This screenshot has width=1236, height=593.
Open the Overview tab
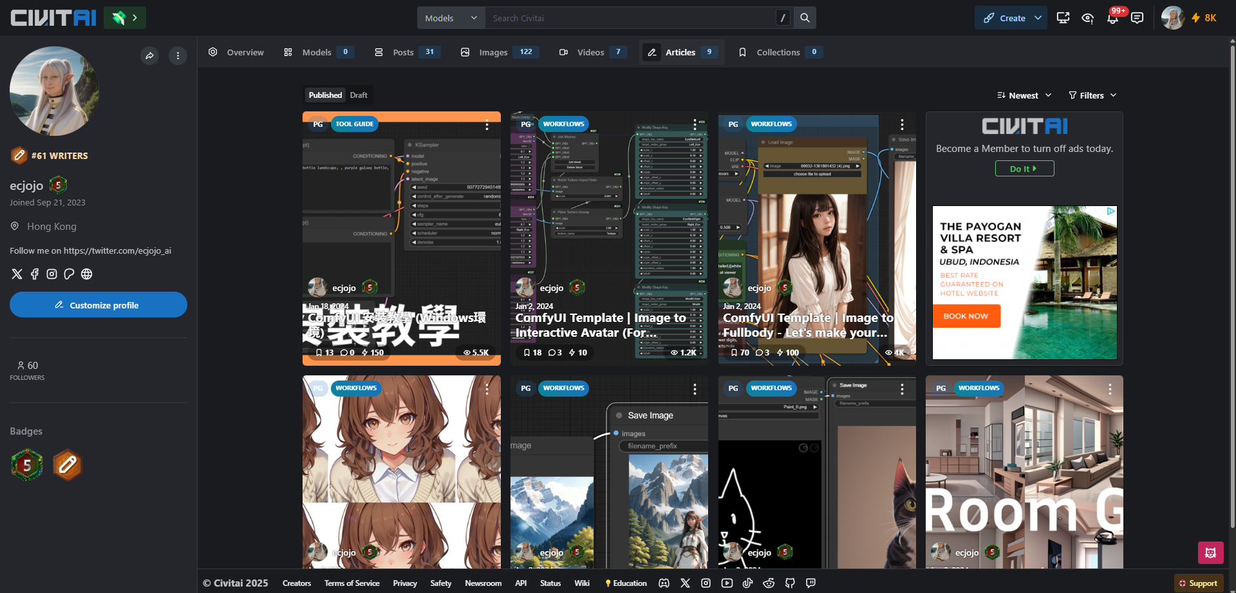pos(236,52)
